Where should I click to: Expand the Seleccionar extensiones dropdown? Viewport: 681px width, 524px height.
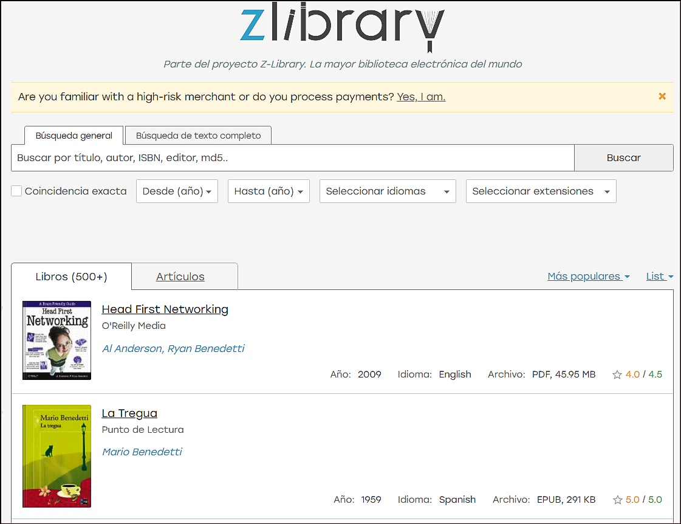pos(541,191)
